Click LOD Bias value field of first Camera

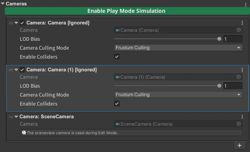click(233, 39)
